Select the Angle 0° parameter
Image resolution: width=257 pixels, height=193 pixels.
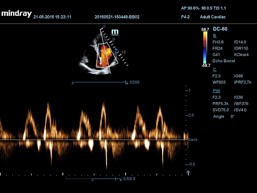[x=224, y=116]
